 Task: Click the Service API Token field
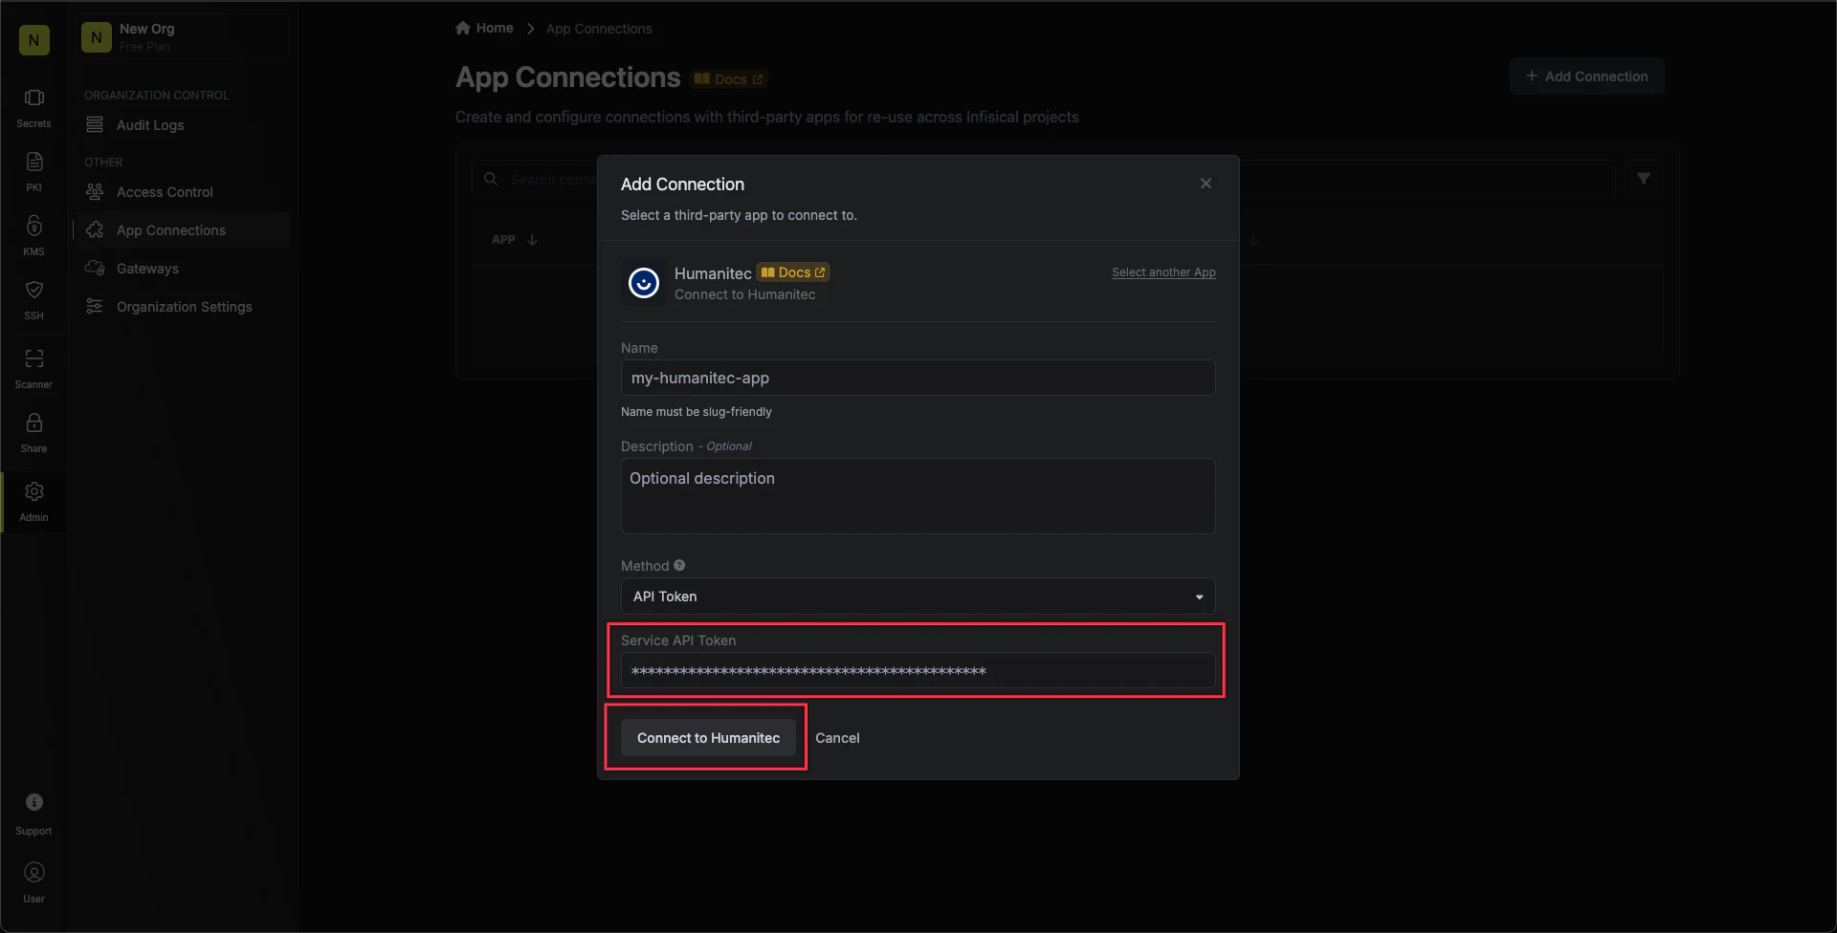918,670
